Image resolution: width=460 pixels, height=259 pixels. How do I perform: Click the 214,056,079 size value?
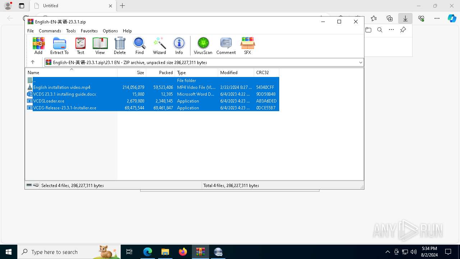[133, 87]
